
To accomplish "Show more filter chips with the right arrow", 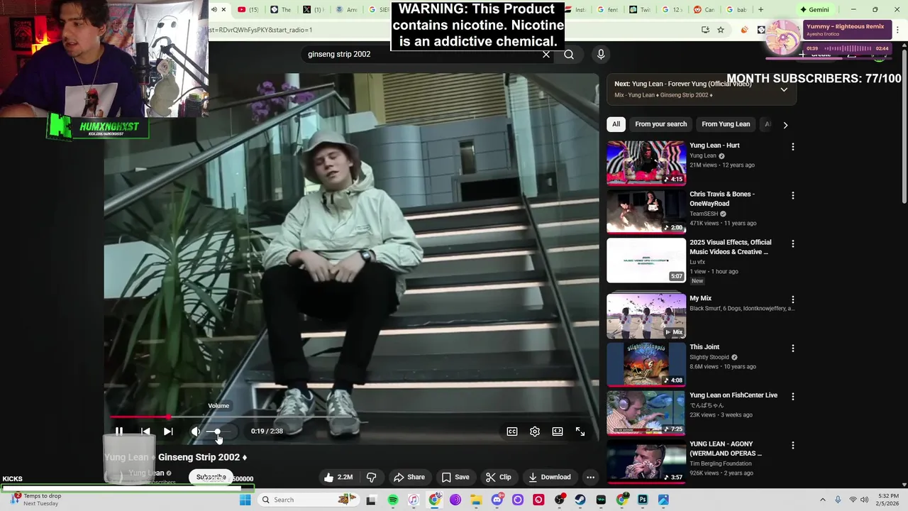I will [x=785, y=125].
